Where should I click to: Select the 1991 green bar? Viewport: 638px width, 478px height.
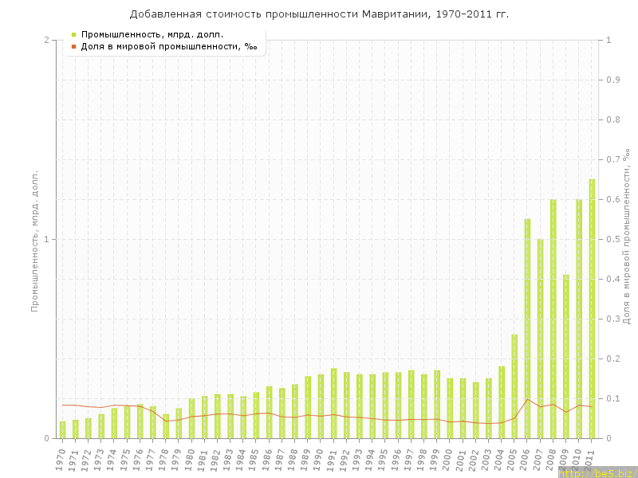[333, 403]
